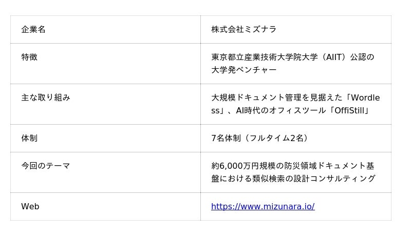Open the https://www.mizunara.io/ link
The height and width of the screenshot is (236, 411).
coord(263,207)
